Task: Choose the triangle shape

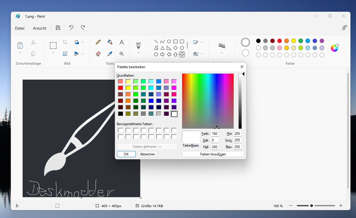Action: [x=163, y=48]
